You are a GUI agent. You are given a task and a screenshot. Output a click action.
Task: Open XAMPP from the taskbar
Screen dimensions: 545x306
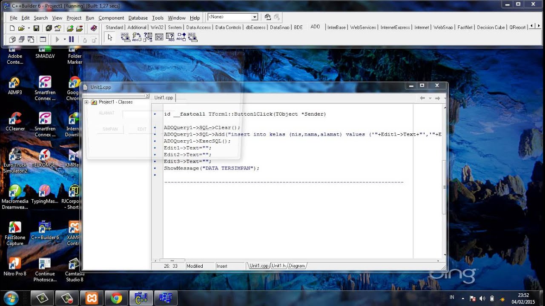point(92,298)
